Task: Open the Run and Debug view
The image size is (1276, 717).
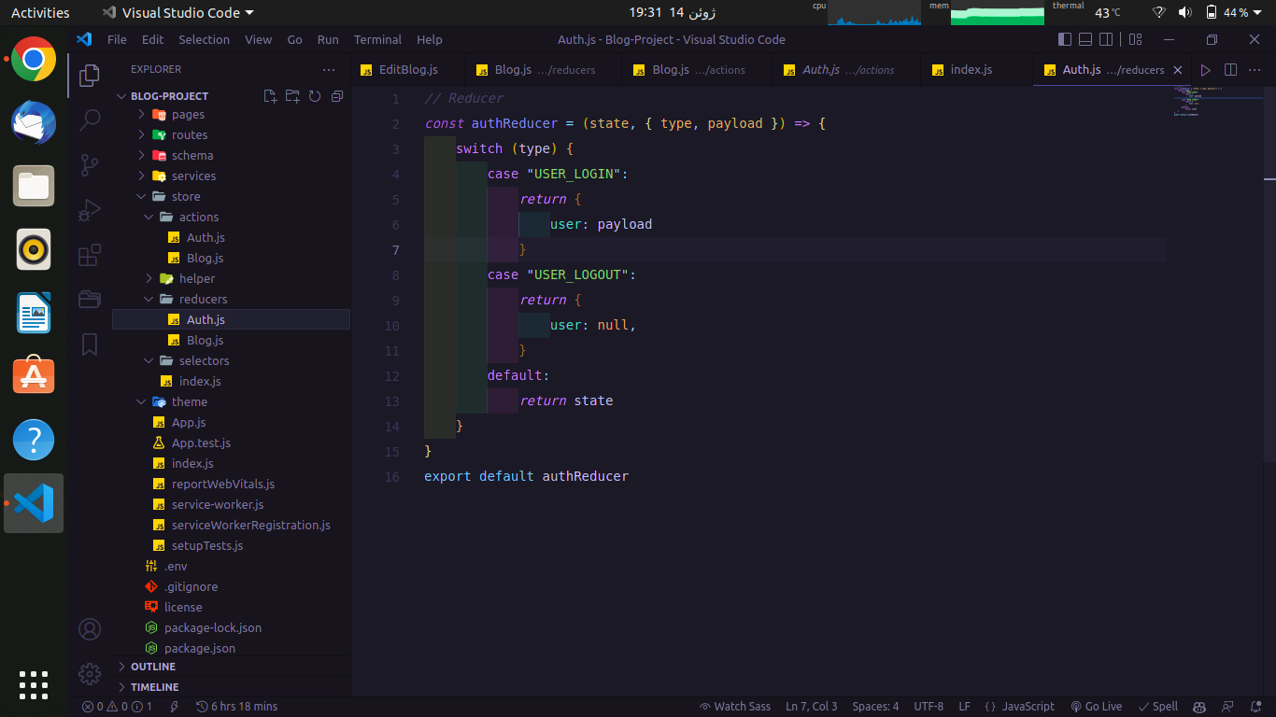Action: coord(90,209)
